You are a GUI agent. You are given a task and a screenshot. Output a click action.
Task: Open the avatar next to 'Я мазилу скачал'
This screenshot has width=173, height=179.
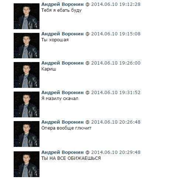point(27,104)
